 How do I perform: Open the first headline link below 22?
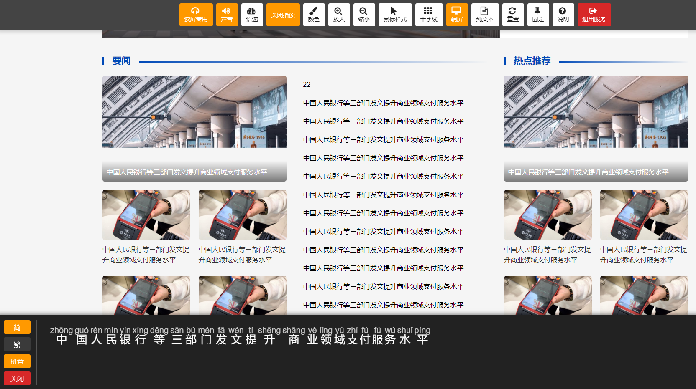[x=383, y=103]
